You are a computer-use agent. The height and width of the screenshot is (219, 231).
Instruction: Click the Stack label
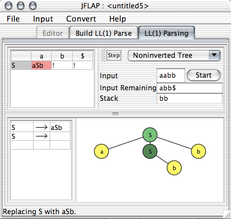[x=109, y=98]
